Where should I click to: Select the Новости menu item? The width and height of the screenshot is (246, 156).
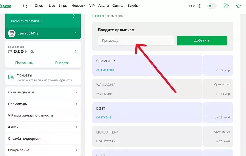(x=78, y=6)
